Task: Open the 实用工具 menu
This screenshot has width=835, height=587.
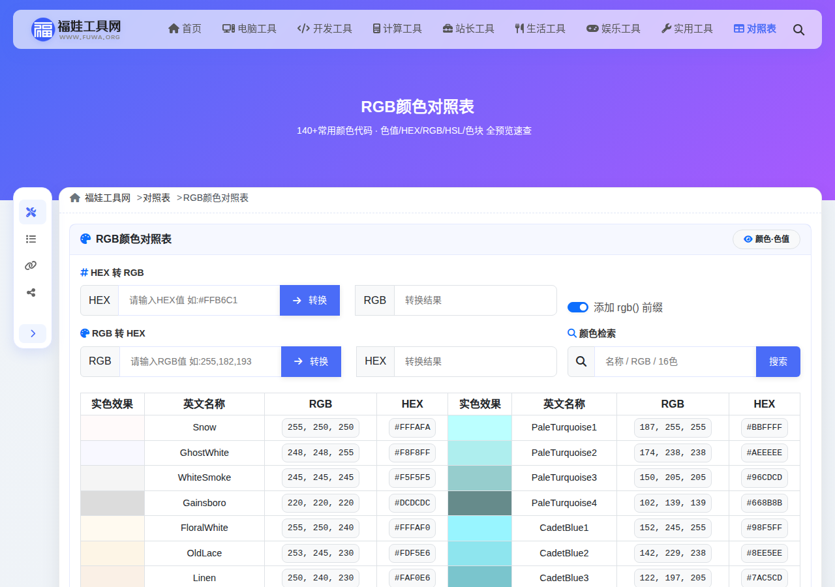Action: pyautogui.click(x=687, y=29)
